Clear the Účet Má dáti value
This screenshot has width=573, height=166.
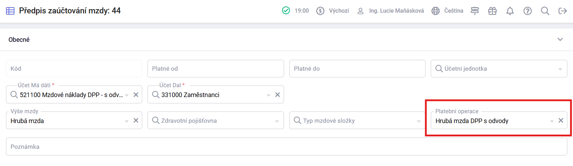click(x=136, y=95)
